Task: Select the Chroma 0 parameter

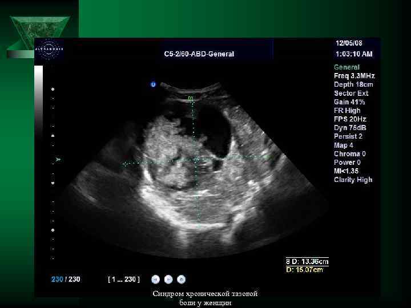Action: (350, 154)
